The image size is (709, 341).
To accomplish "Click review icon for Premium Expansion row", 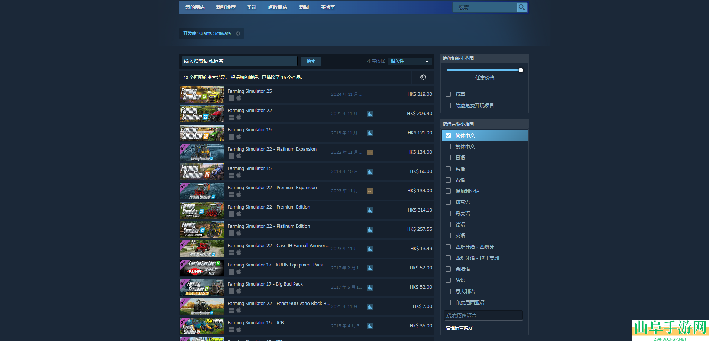I will tap(369, 191).
